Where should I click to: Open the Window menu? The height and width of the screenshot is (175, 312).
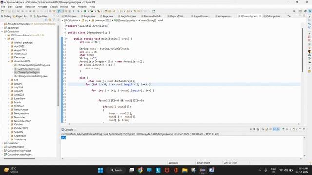pos(82,7)
